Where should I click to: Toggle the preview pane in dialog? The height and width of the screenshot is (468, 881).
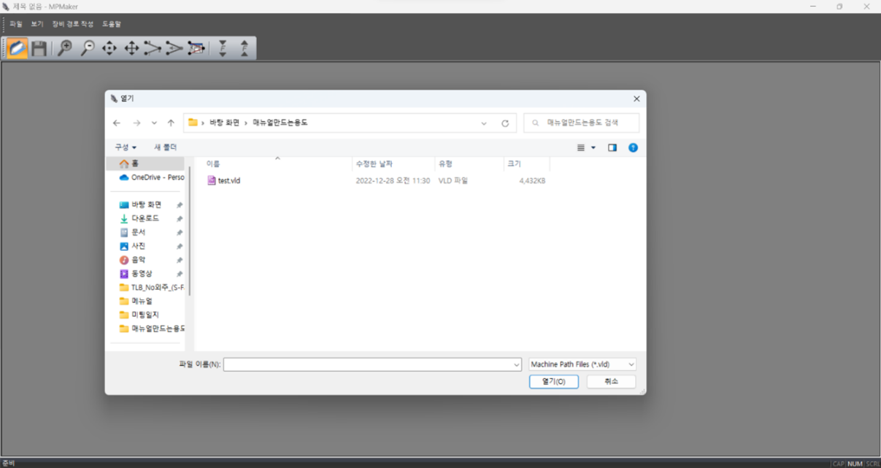tap(612, 147)
